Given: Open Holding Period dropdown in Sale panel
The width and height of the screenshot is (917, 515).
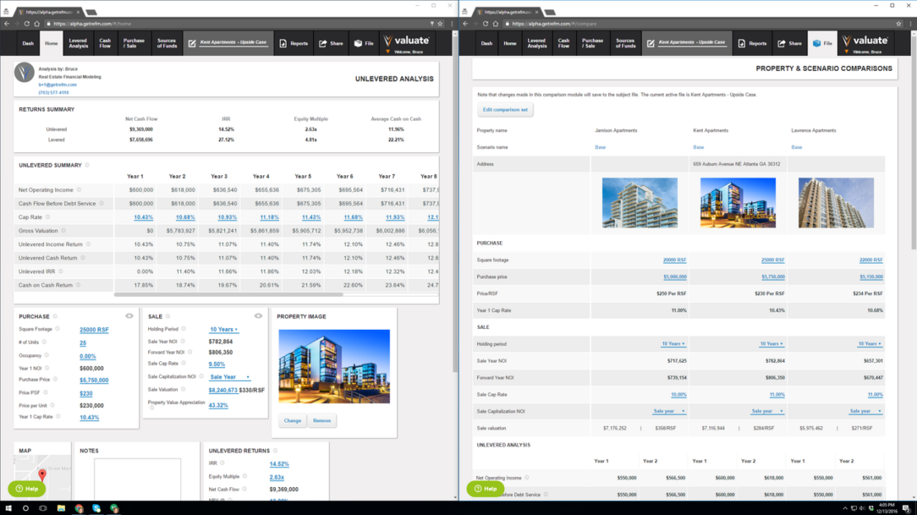Looking at the screenshot, I should pos(223,330).
